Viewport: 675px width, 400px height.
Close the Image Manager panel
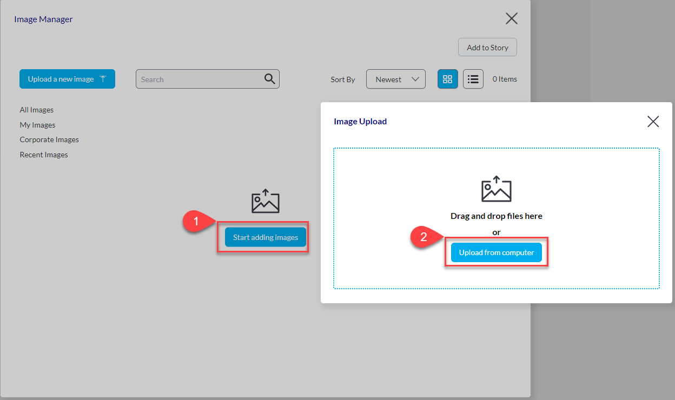(x=511, y=18)
